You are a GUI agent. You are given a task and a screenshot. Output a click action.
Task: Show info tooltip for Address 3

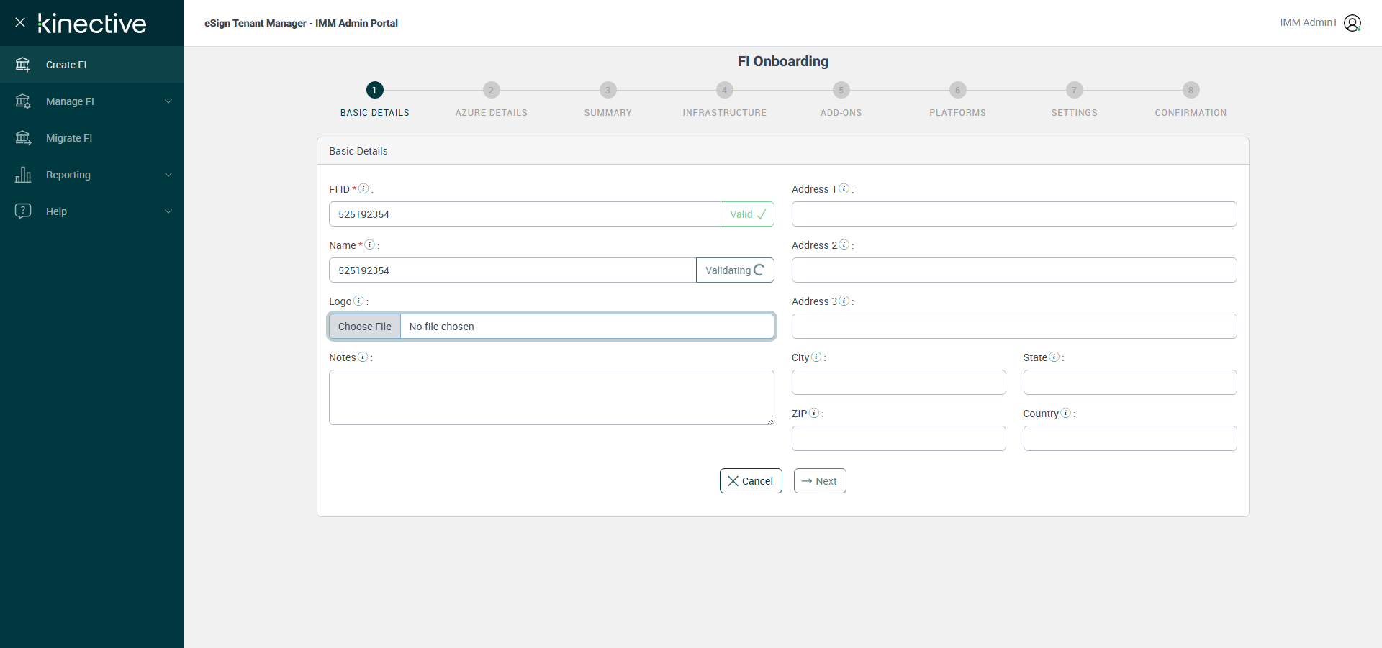(x=844, y=301)
